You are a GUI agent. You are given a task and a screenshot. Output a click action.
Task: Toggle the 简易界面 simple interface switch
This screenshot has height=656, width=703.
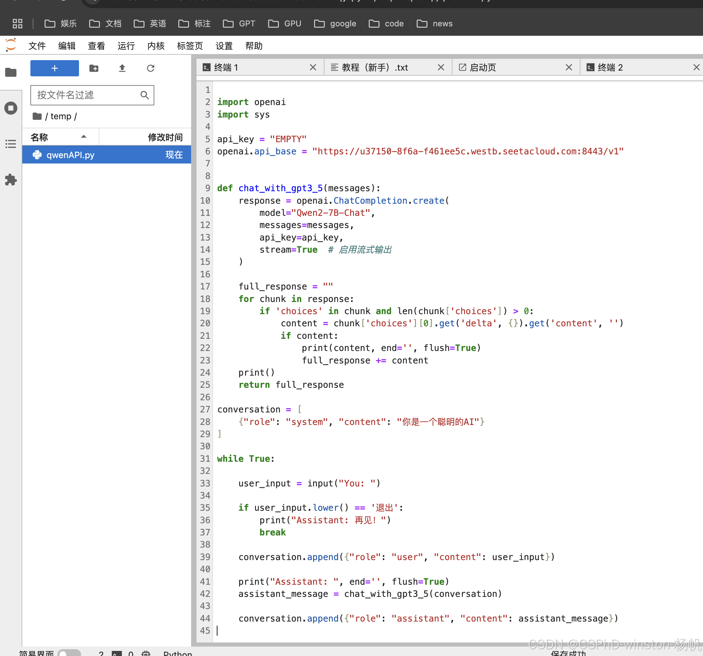69,653
